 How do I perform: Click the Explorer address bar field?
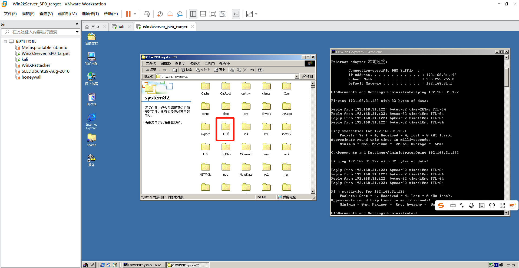coord(227,77)
